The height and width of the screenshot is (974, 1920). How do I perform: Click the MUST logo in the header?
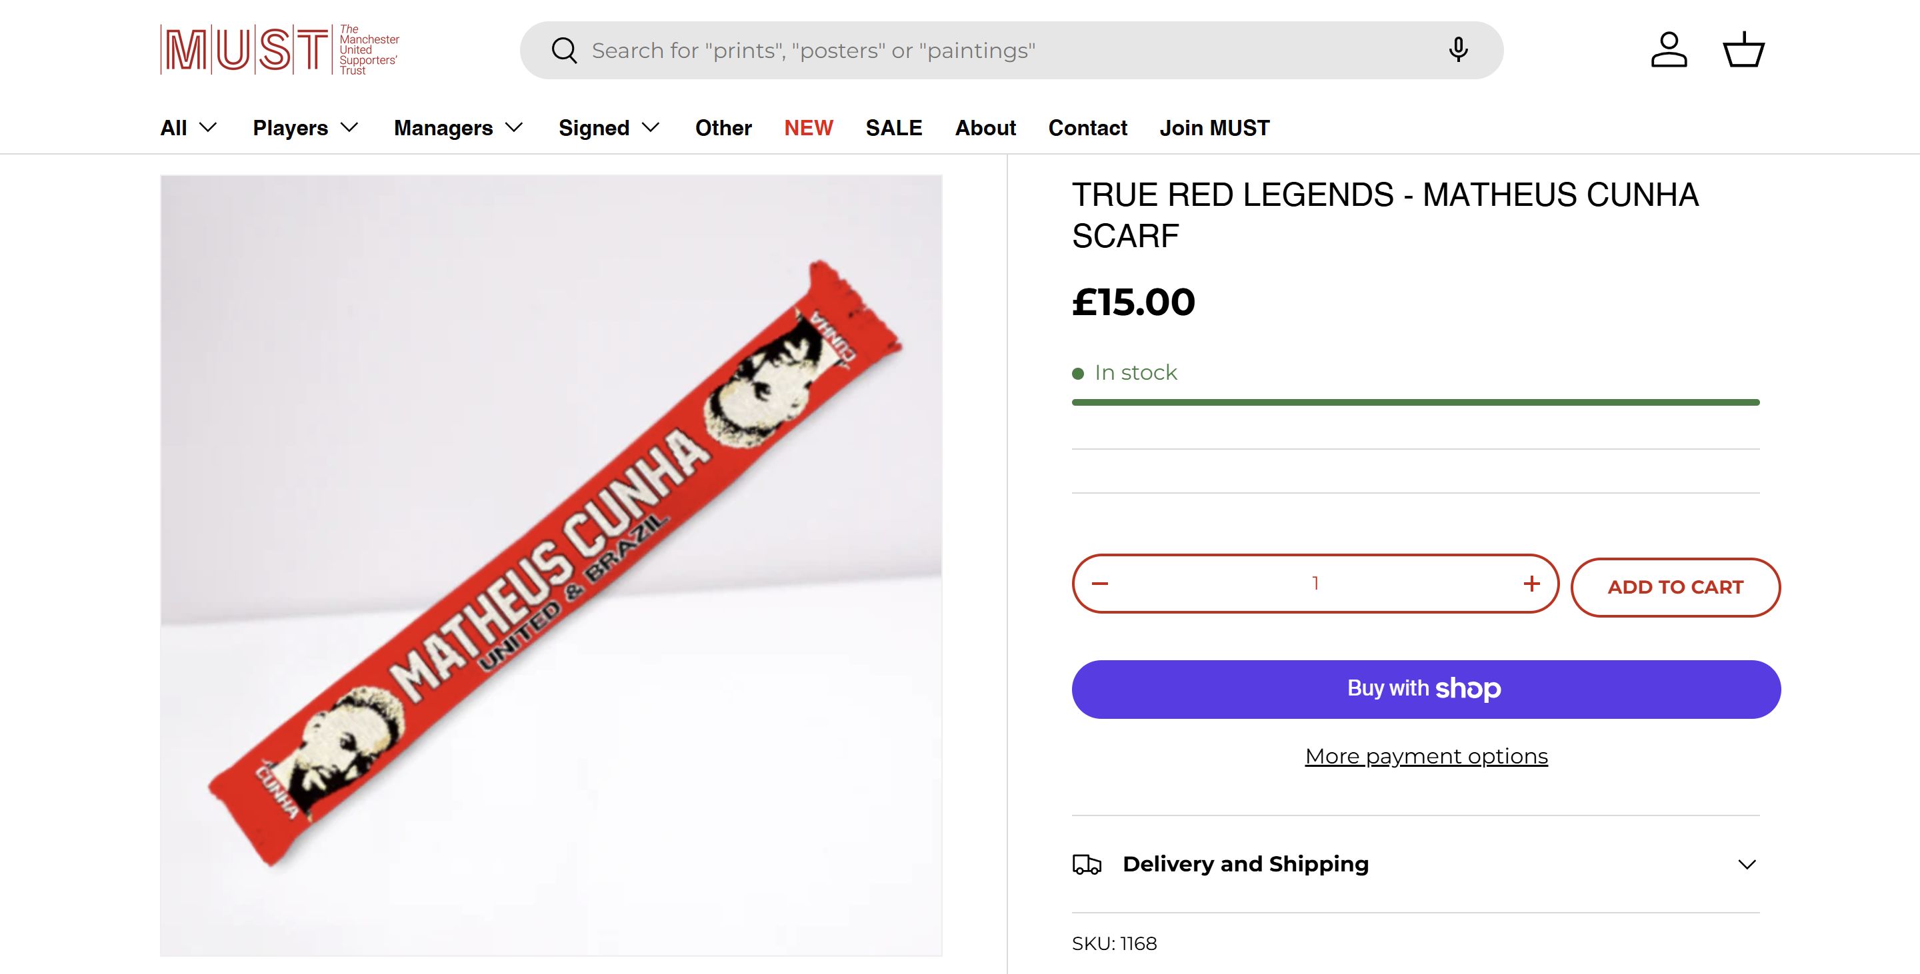279,50
